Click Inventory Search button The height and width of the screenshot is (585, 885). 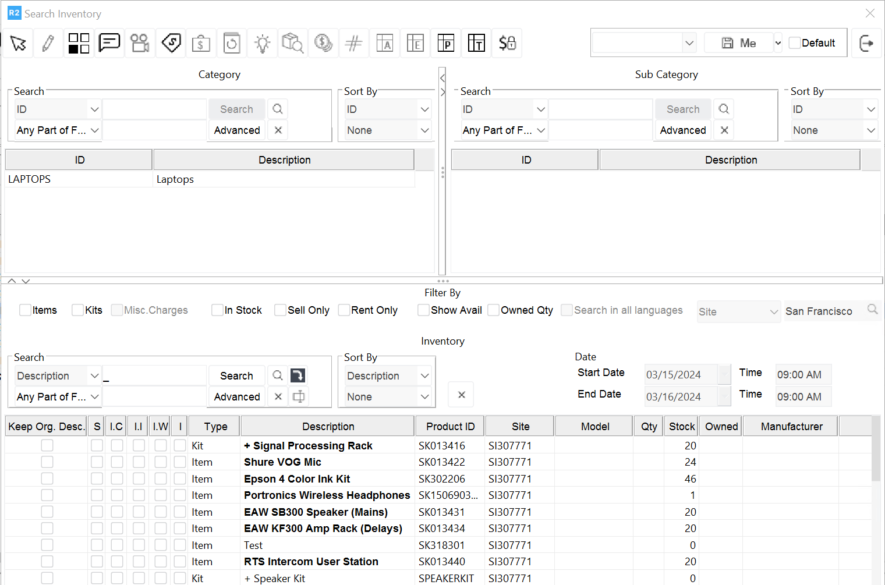(236, 376)
